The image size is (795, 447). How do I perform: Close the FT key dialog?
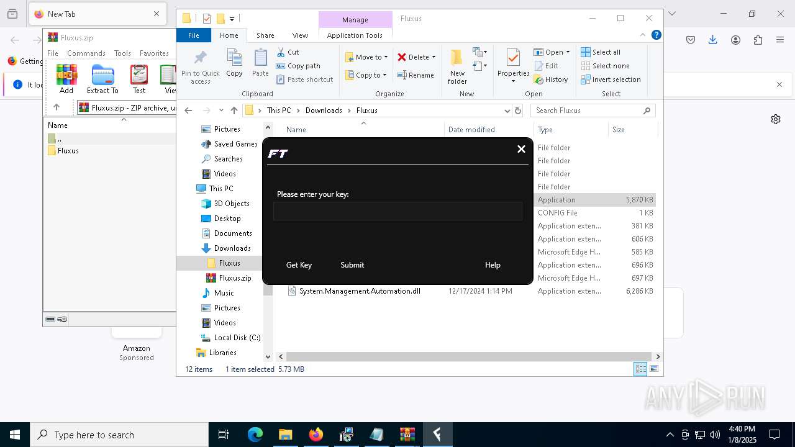coord(521,149)
